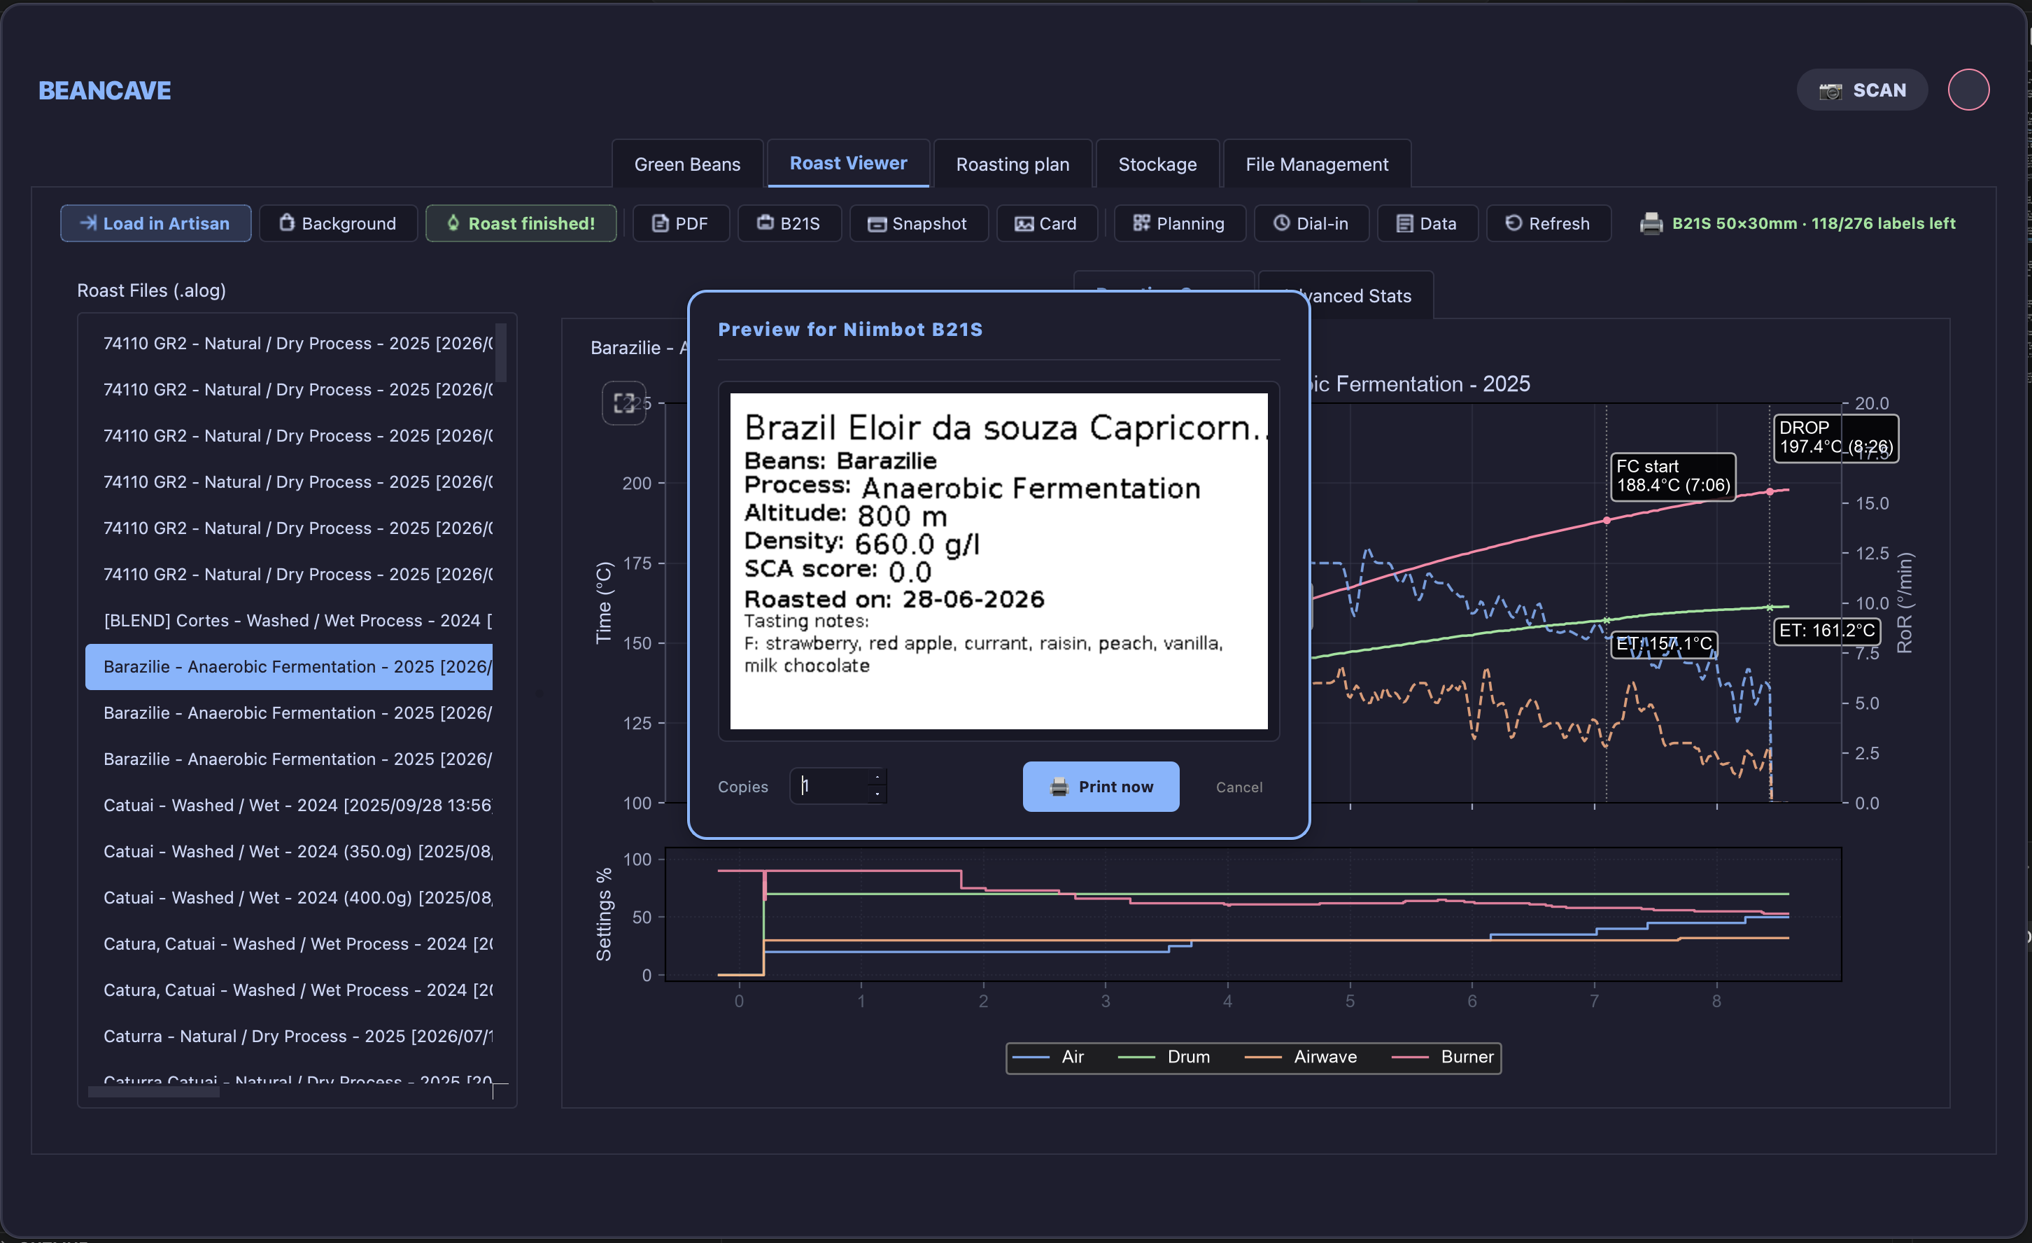Focus the Copies number field

point(838,786)
